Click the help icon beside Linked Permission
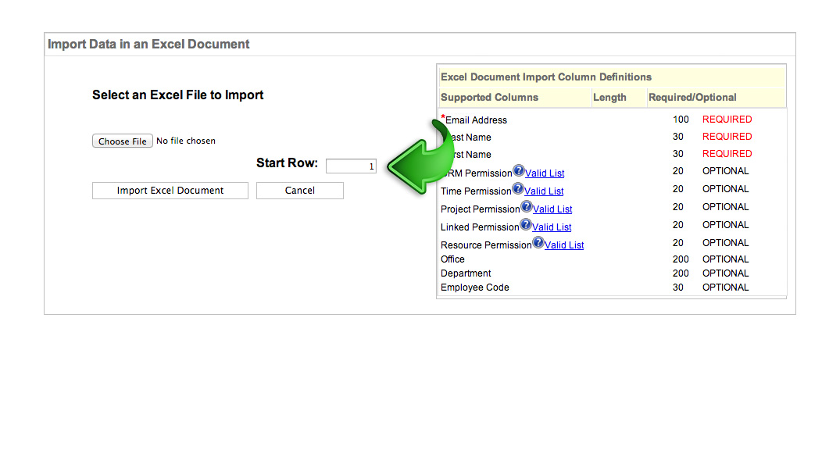 pyautogui.click(x=525, y=225)
